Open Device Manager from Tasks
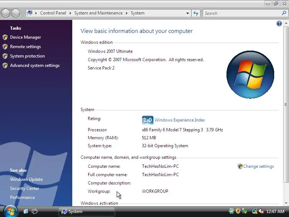Viewport: 289px width, 217px height. [x=25, y=37]
